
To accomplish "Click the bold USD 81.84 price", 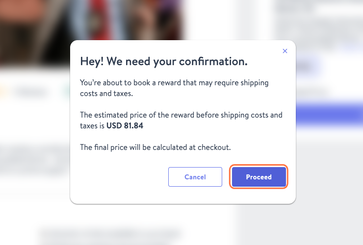I will coord(125,125).
